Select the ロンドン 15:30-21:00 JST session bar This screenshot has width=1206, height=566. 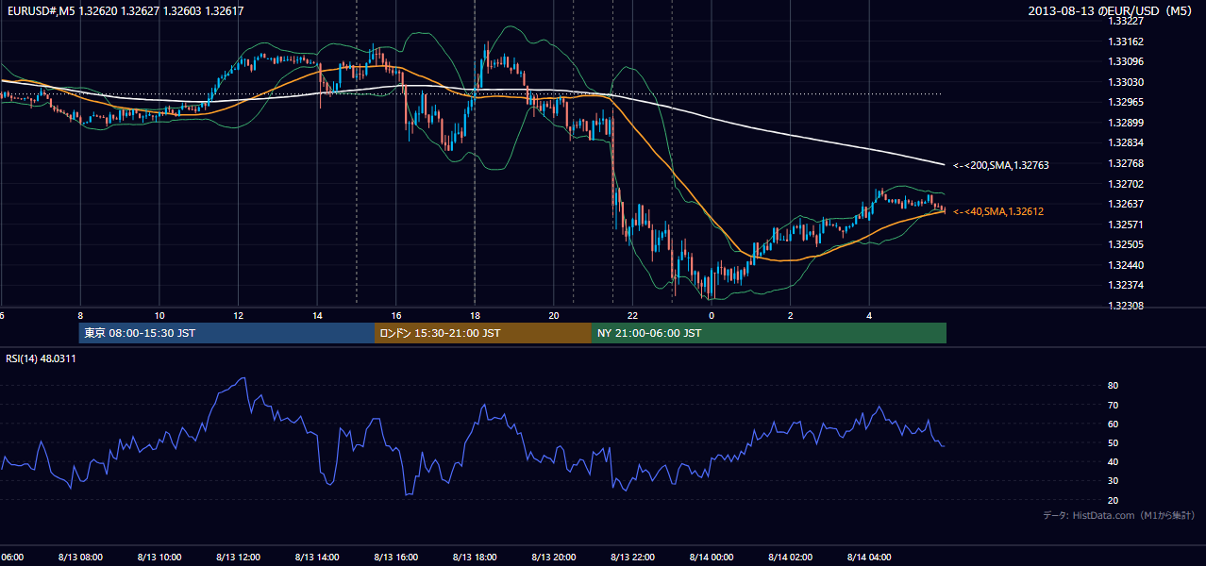(483, 333)
